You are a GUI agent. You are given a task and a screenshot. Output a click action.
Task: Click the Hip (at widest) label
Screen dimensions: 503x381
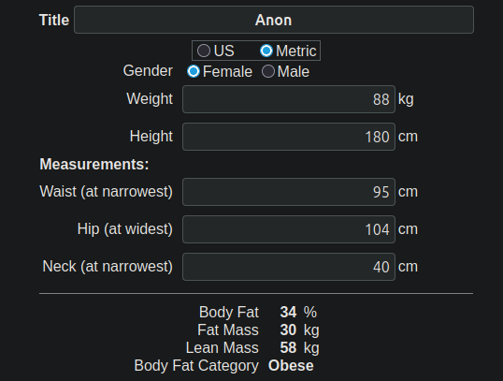point(125,229)
